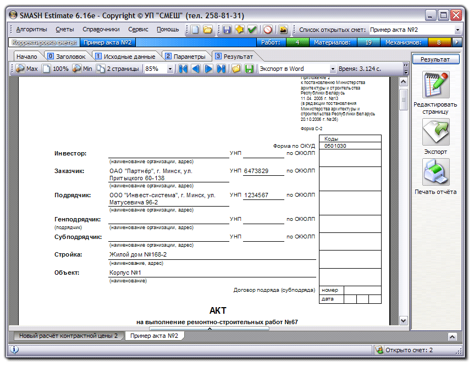Show 2 страницы page view
The width and height of the screenshot is (474, 367).
[118, 69]
